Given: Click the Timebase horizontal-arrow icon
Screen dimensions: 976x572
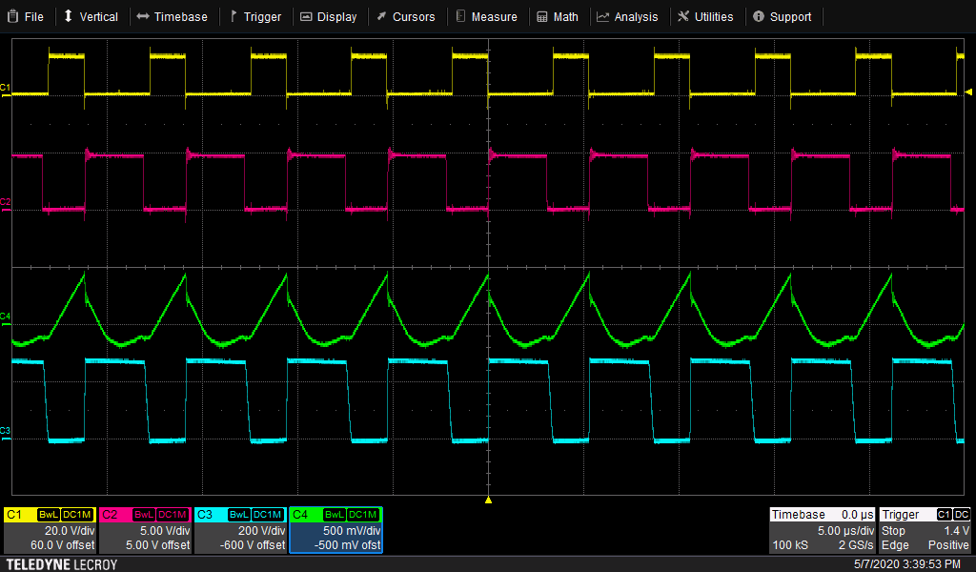Looking at the screenshot, I should coord(142,16).
